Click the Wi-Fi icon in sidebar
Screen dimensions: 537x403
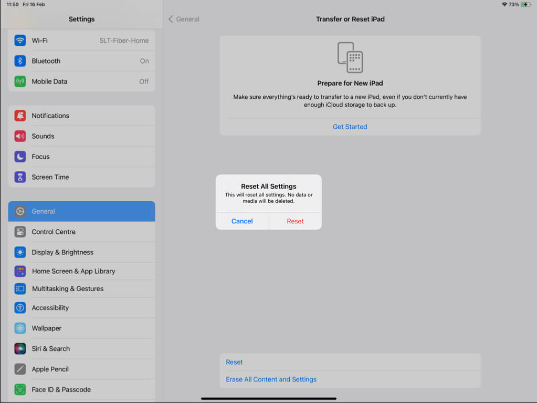coord(20,40)
